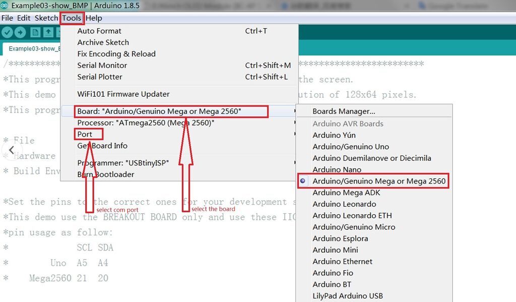
Task: Choose Serial Monitor from Tools menu
Action: tap(102, 66)
